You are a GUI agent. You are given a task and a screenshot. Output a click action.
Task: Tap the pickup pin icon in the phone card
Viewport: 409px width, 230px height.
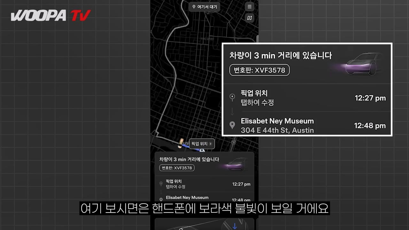tap(161, 184)
